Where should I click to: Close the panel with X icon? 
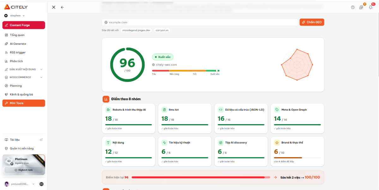point(54,7)
